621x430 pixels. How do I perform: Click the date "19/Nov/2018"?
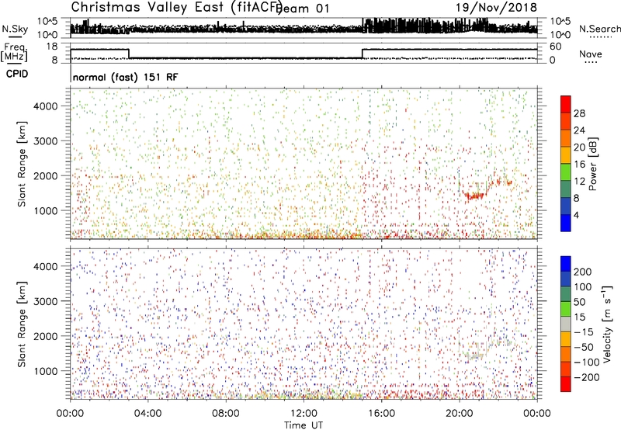[x=496, y=8]
